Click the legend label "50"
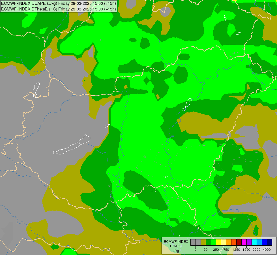 pos(206,250)
